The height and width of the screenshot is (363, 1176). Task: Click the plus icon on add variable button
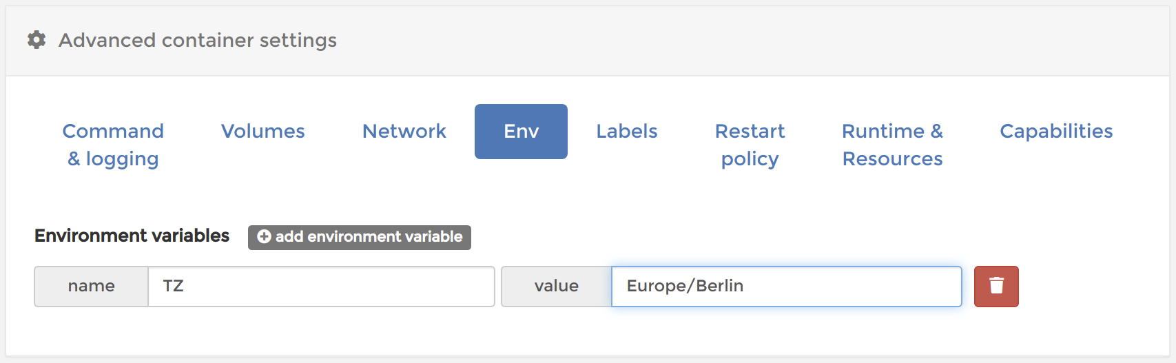click(264, 236)
